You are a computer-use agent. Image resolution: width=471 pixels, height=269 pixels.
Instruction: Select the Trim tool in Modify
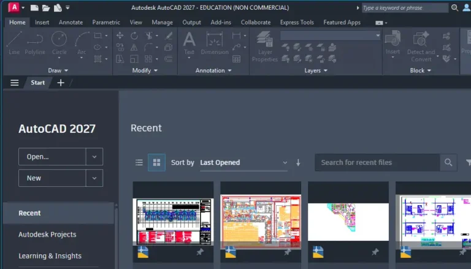148,36
